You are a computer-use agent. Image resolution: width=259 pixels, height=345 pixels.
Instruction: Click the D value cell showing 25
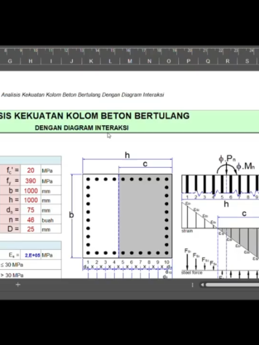(x=31, y=229)
